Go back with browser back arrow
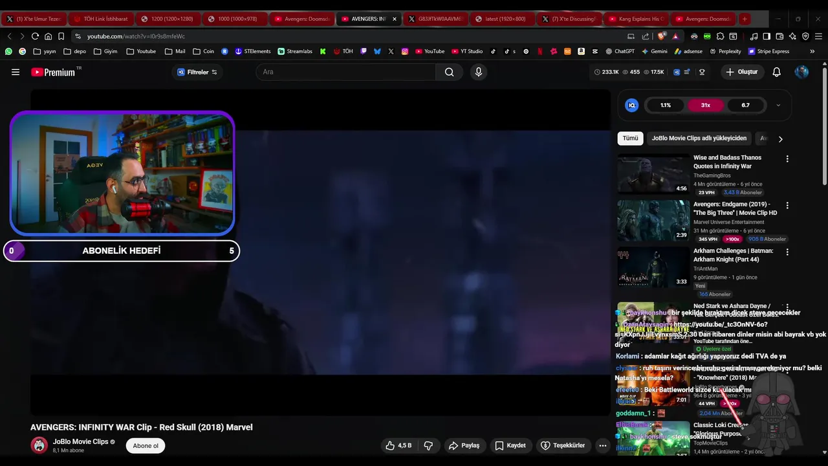The width and height of the screenshot is (828, 466). [x=9, y=36]
